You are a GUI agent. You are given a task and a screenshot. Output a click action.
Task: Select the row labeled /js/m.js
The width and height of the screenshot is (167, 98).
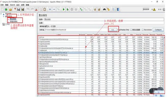coord(101,37)
